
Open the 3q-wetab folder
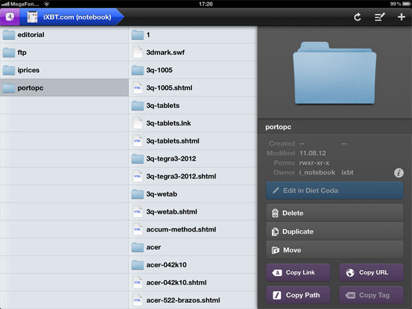pos(193,194)
